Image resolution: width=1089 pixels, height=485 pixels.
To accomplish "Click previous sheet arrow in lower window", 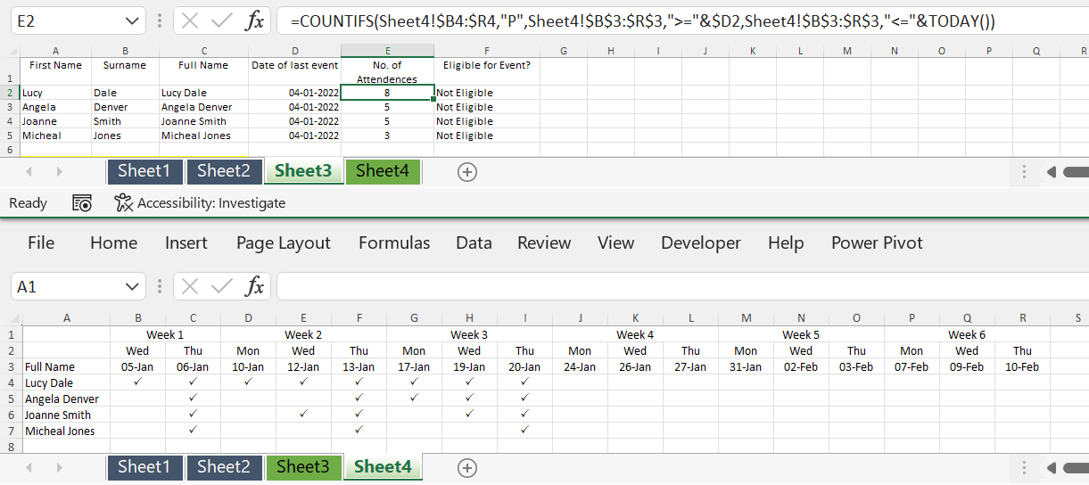I will pyautogui.click(x=29, y=467).
